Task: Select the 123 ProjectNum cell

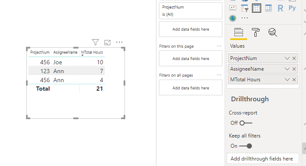Action: click(45, 71)
